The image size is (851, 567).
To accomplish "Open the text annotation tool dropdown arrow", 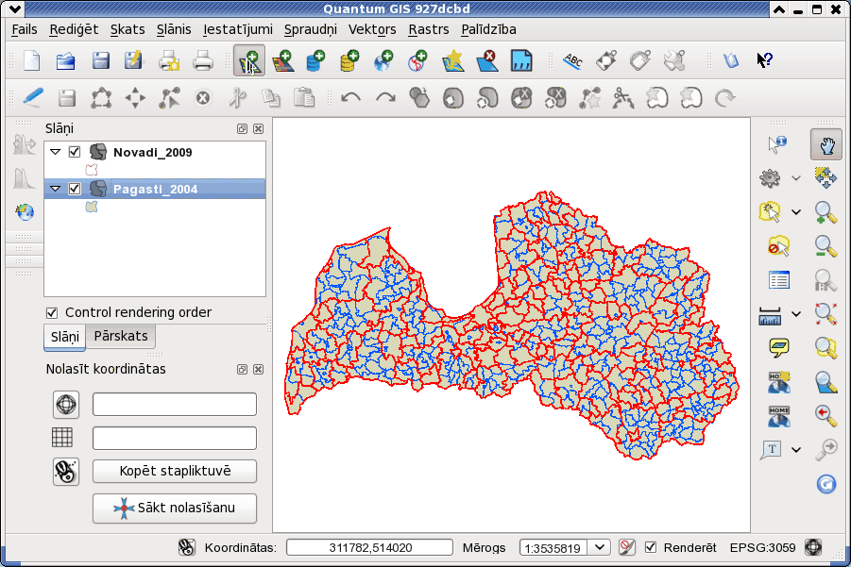I will pos(796,449).
